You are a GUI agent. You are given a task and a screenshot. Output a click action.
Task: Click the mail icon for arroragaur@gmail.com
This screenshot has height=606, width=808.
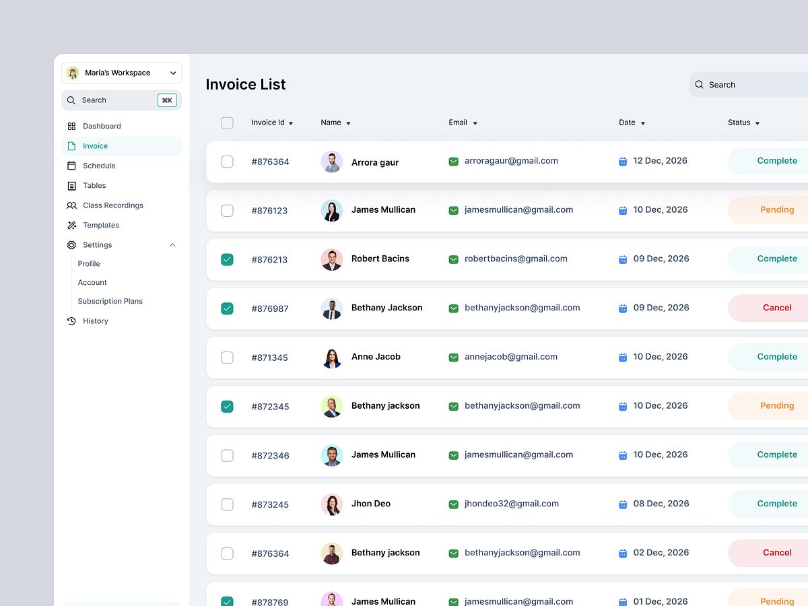click(453, 162)
